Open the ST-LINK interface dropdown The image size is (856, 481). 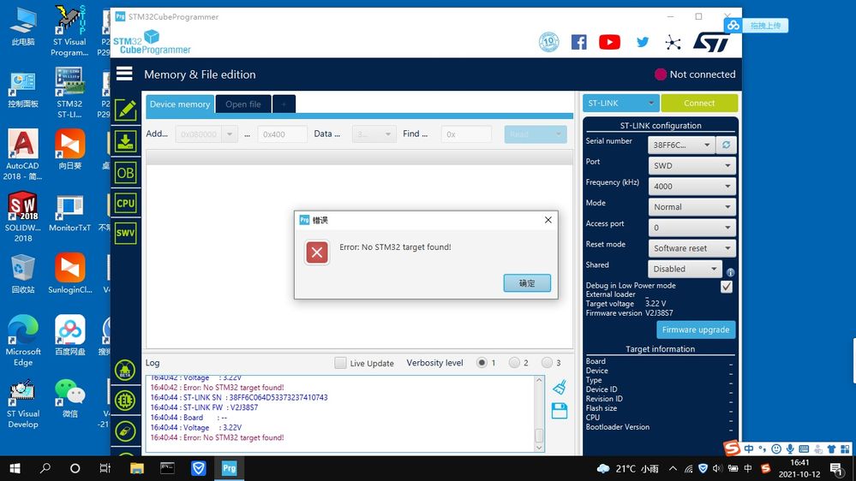click(x=620, y=103)
